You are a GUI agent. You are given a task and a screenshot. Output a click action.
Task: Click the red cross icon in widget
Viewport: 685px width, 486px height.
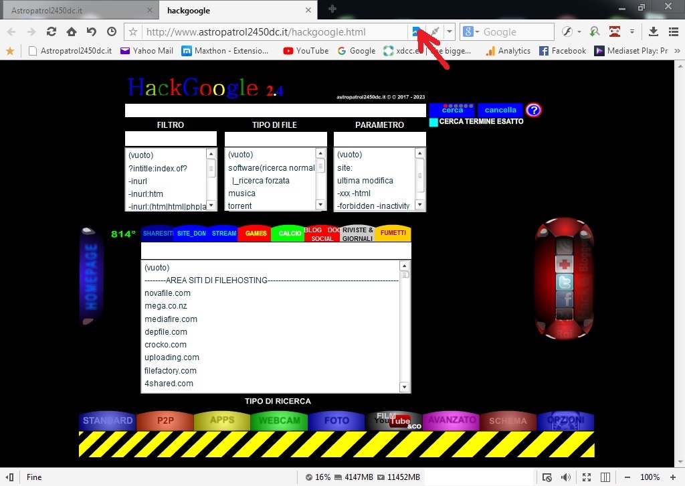point(565,264)
